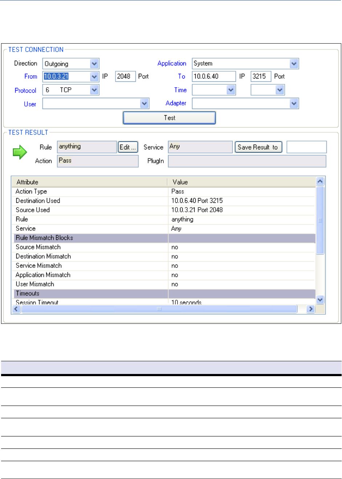Click the Rule Mismatch Blocks section header
The height and width of the screenshot is (479, 342).
click(x=164, y=238)
